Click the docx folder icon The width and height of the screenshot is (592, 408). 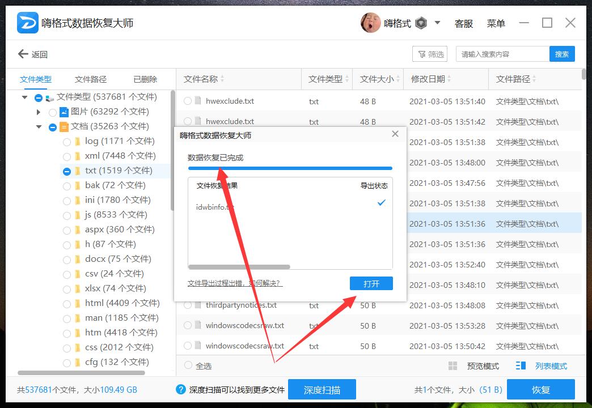(77, 260)
